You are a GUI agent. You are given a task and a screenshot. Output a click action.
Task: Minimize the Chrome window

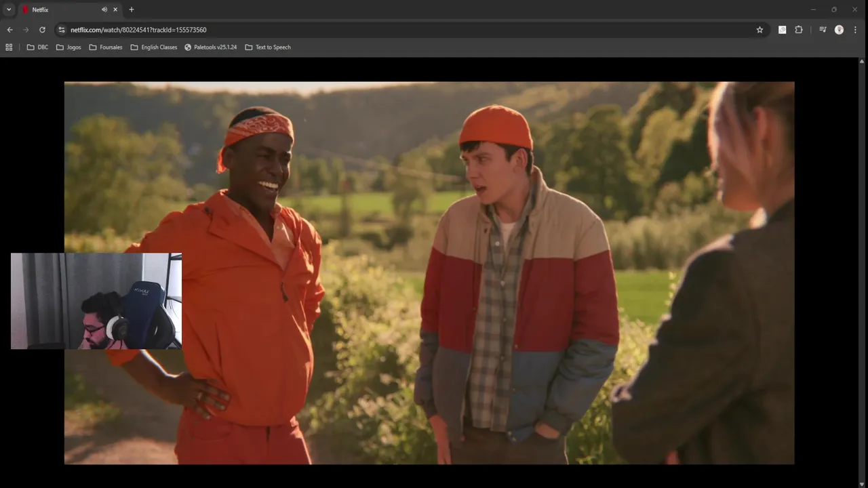(x=813, y=9)
